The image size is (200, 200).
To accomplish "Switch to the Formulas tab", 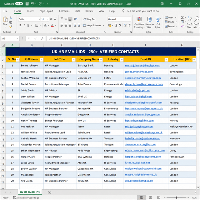I will 64,11.
